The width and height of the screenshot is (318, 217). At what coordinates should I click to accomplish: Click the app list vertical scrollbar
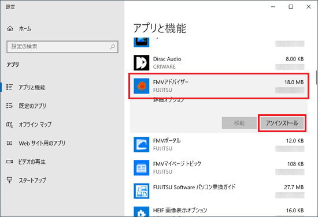tap(316, 77)
